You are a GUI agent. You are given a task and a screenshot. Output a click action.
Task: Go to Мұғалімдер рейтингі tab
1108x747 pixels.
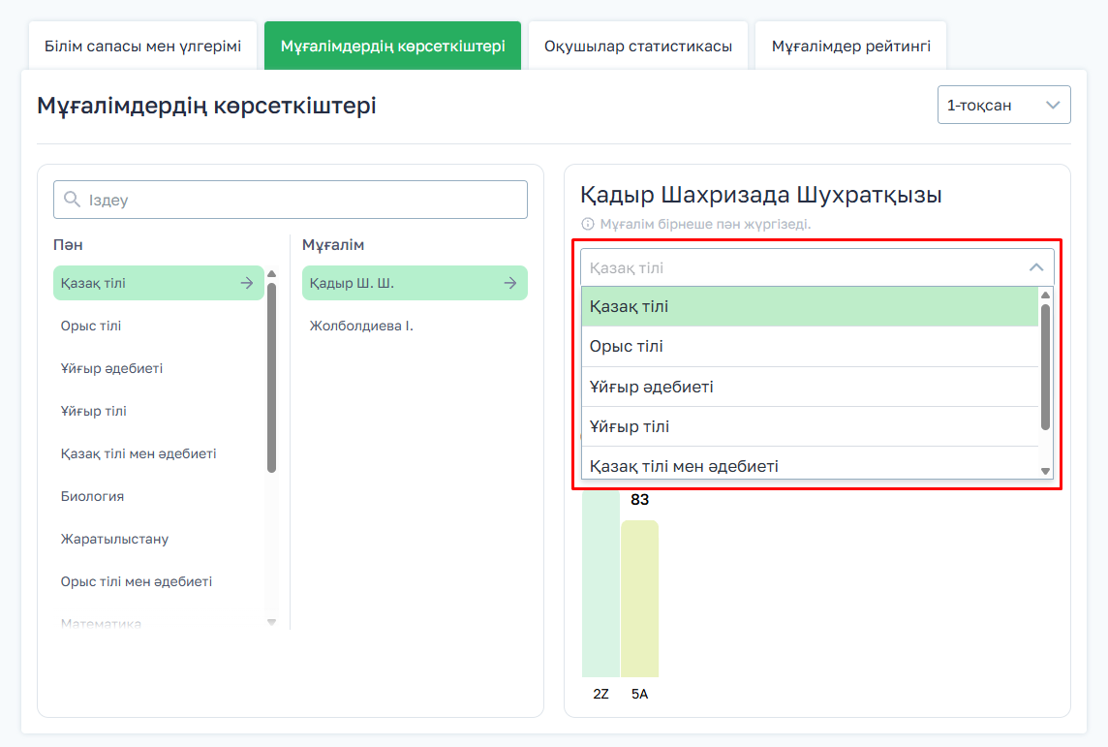pos(850,46)
